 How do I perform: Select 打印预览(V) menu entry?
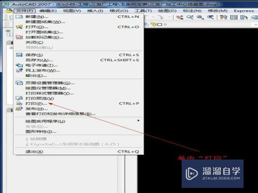tap(78, 98)
